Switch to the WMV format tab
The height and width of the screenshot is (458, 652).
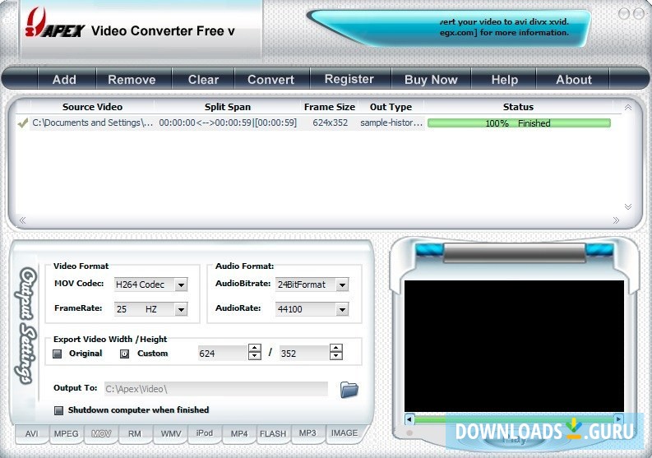coord(170,433)
